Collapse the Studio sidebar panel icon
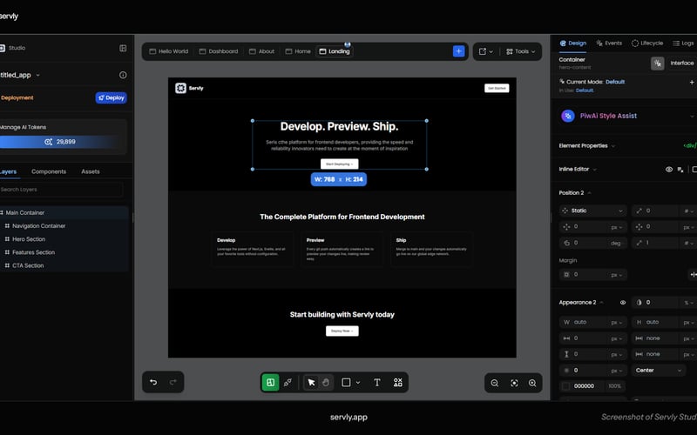Image resolution: width=697 pixels, height=435 pixels. click(123, 48)
